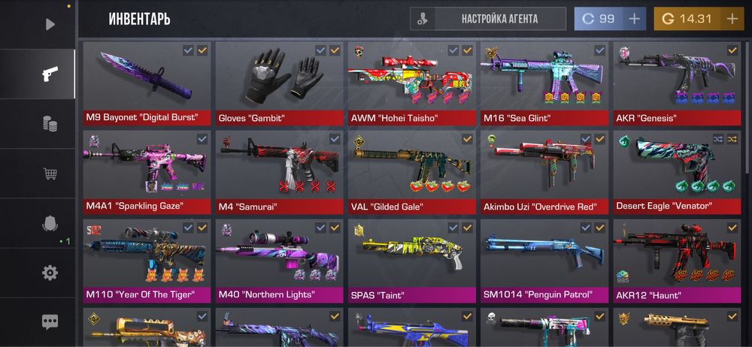The height and width of the screenshot is (347, 752).
Task: Toggle the gold checkbox on AKR "Genesis"
Action: point(732,50)
